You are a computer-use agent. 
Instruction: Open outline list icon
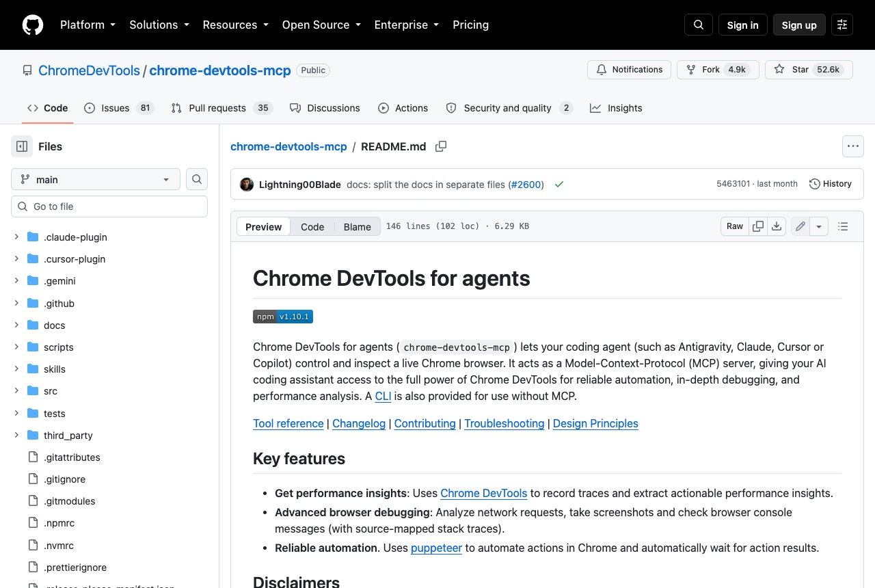pyautogui.click(x=844, y=226)
